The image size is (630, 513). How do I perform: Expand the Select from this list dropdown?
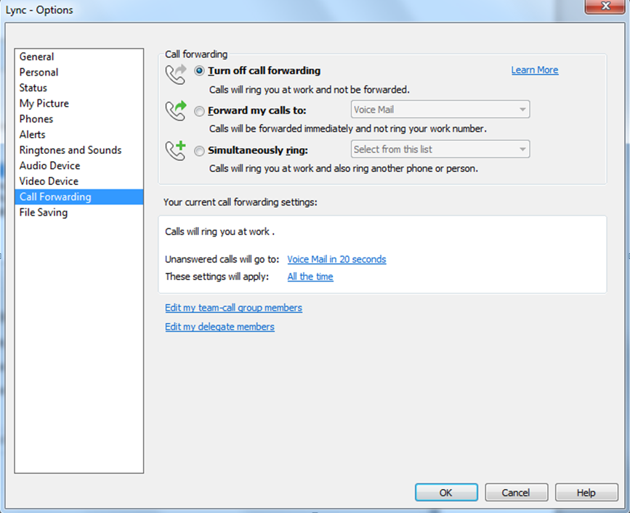click(x=440, y=149)
